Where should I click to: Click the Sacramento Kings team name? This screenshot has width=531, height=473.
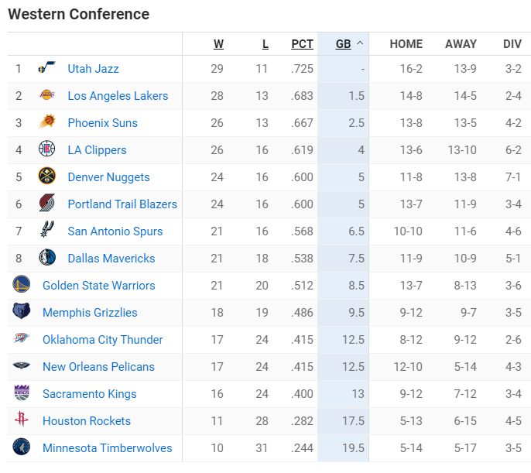[89, 394]
